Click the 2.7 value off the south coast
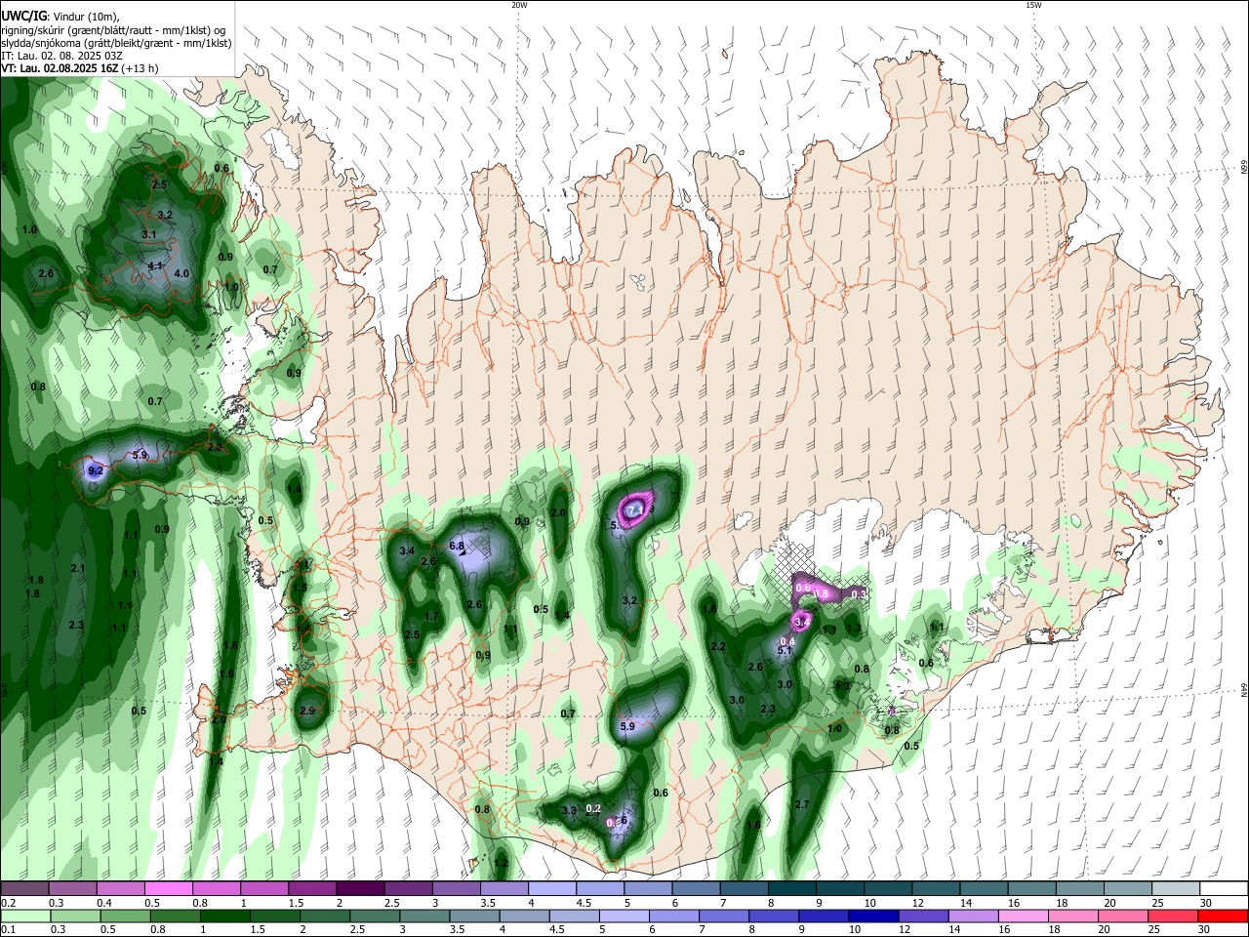Viewport: 1249px width, 937px height. pos(803,804)
